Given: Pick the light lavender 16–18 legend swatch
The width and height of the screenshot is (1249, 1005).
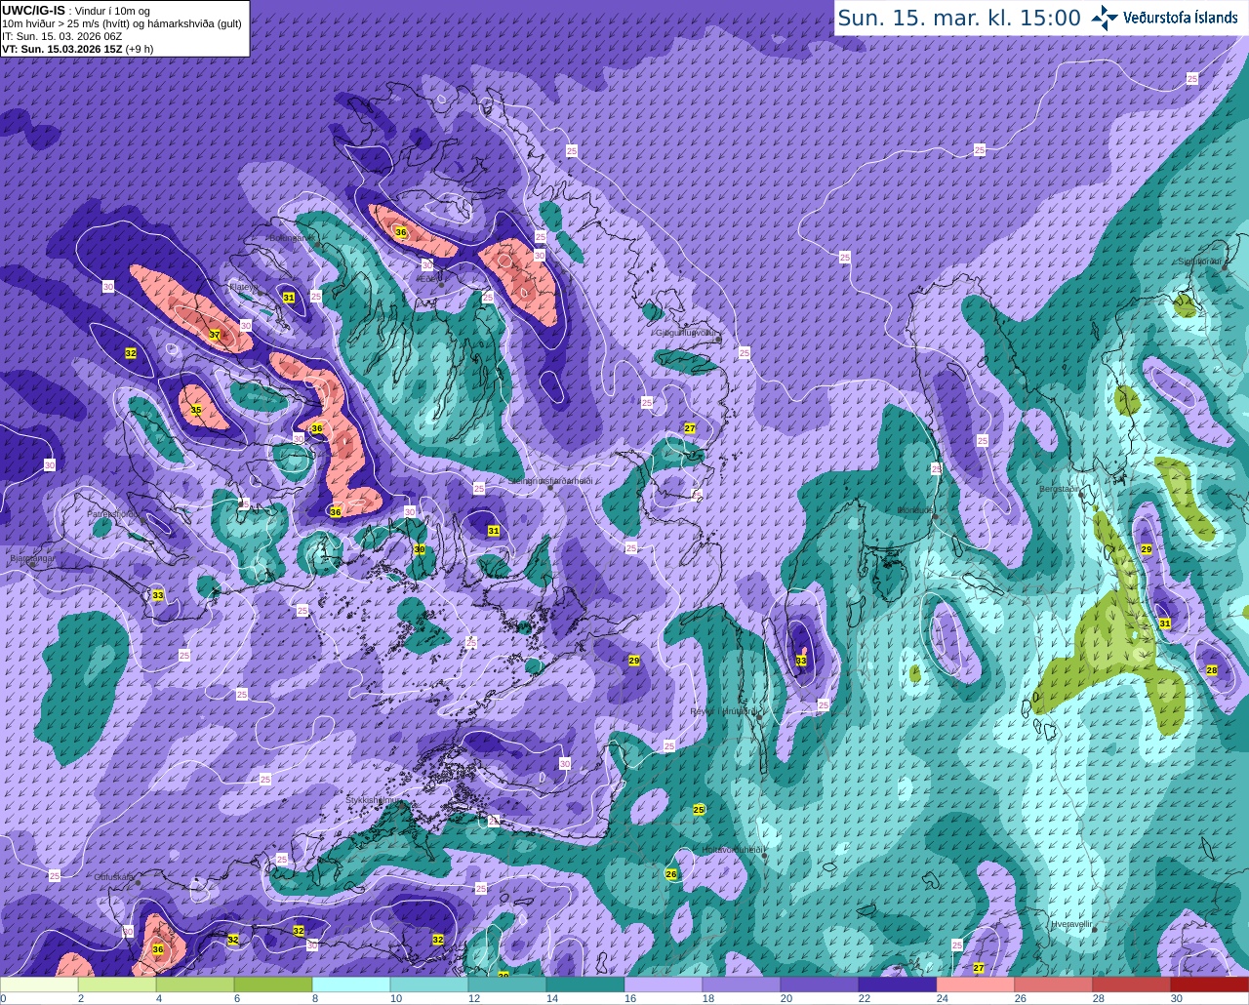Looking at the screenshot, I should pos(664,985).
